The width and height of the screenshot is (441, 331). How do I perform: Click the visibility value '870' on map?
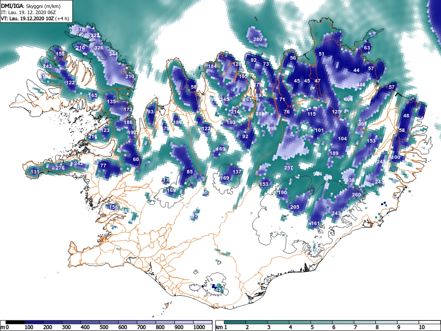(x=328, y=177)
